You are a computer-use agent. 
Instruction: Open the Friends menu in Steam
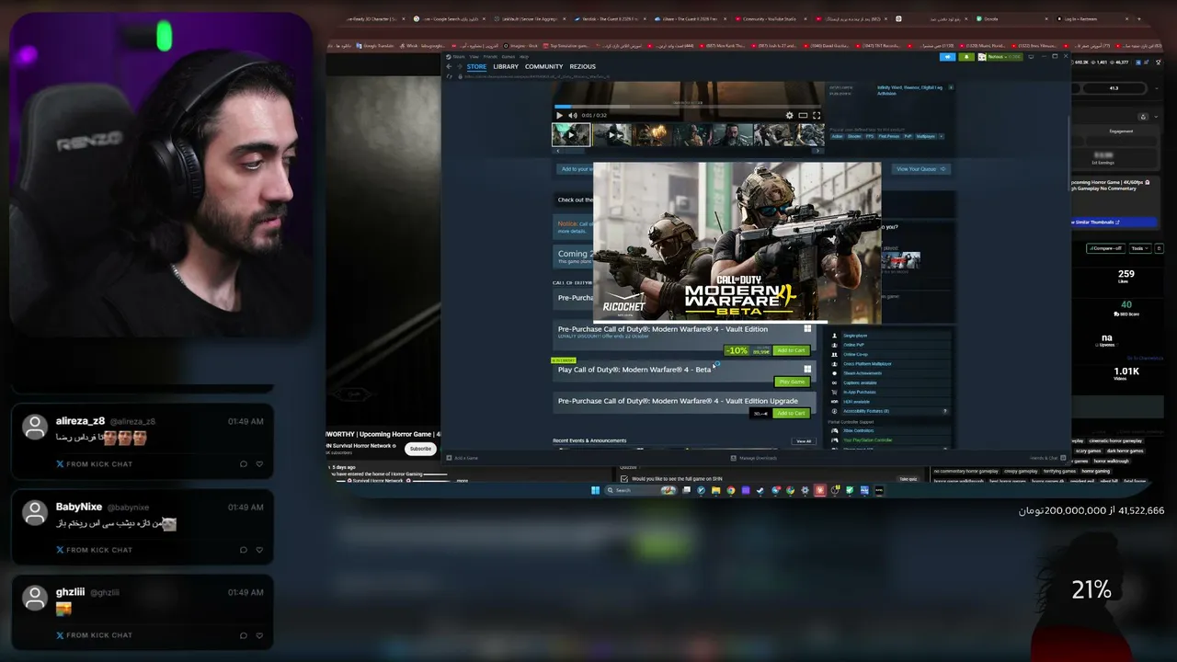tap(490, 57)
